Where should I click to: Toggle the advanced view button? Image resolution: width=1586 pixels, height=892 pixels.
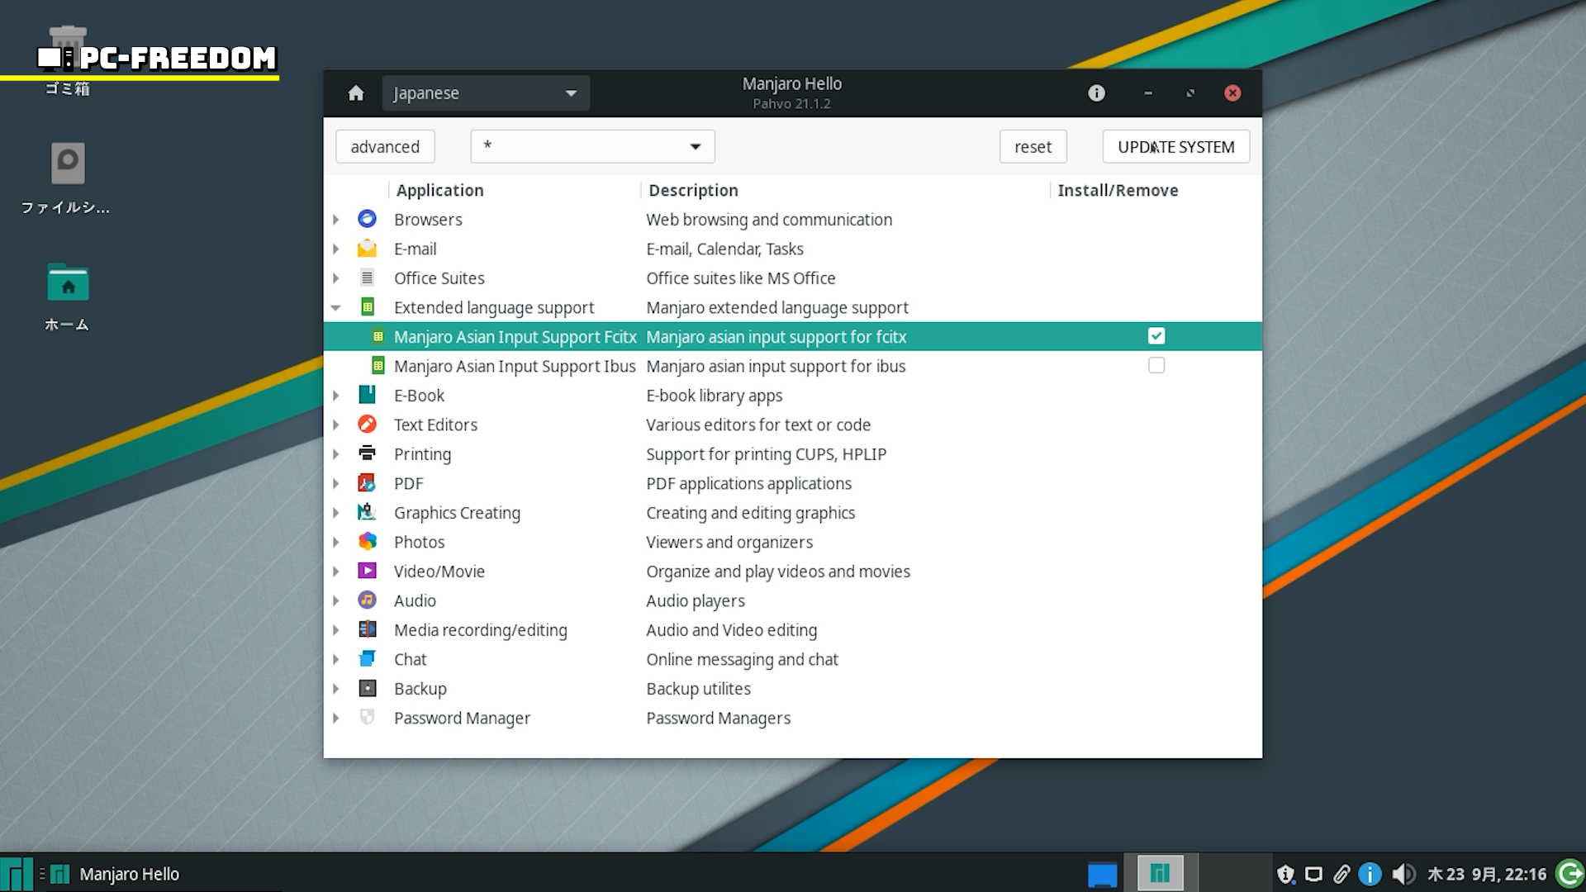(x=385, y=147)
